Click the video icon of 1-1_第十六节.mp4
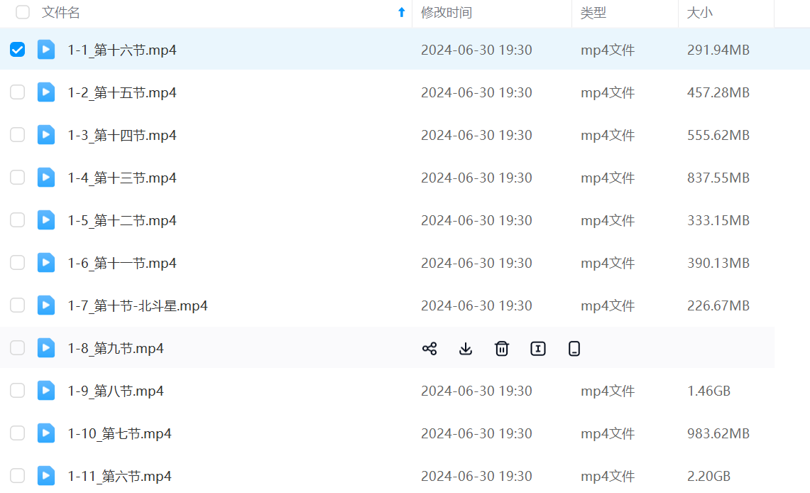This screenshot has width=810, height=493. click(x=46, y=50)
